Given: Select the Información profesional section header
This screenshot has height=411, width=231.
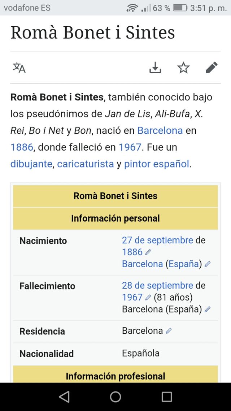Looking at the screenshot, I should coord(115,376).
